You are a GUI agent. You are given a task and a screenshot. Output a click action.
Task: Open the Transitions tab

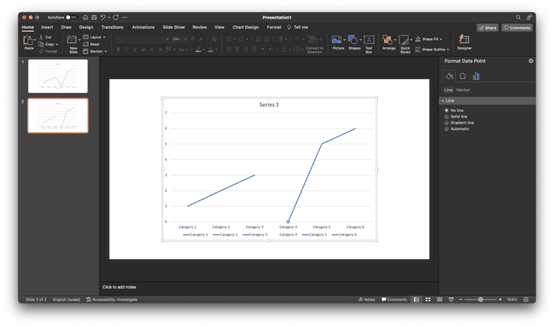point(112,27)
